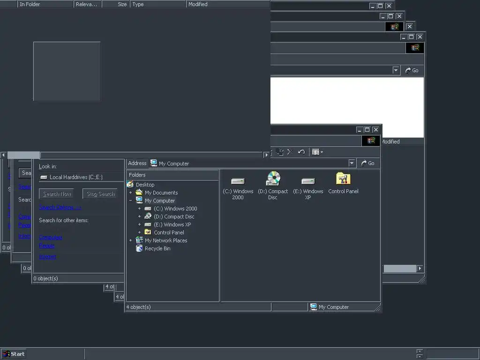Select Control Panel in the Folders tree
480x360 pixels.
pos(169,232)
